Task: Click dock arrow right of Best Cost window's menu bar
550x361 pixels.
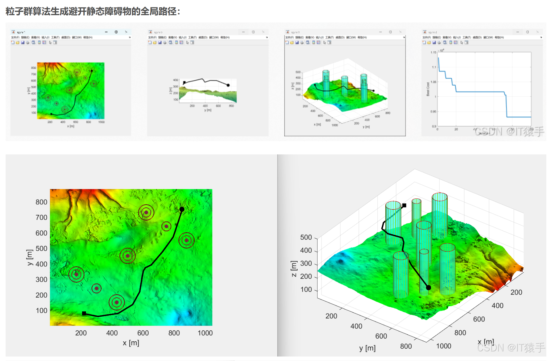Action: 541,37
